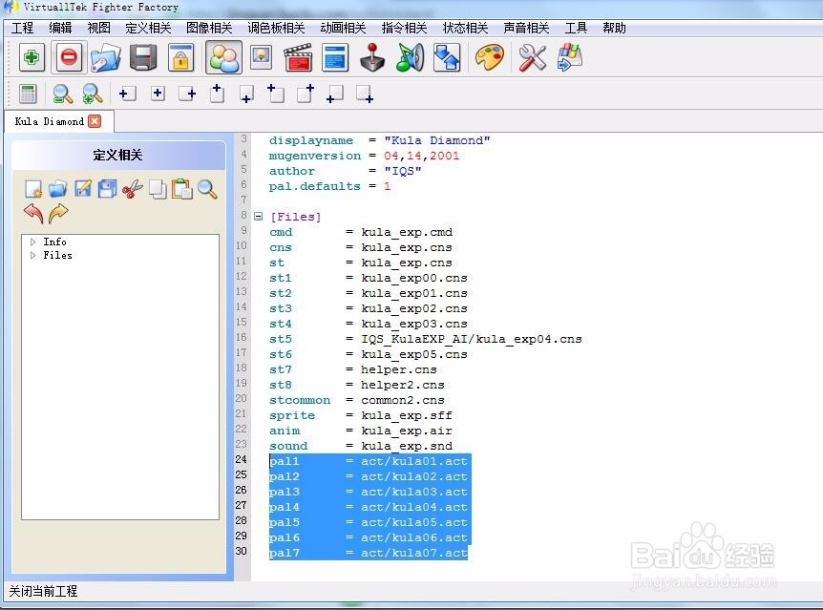Click the centered plus alignment icon
Screen dimensions: 823x610
[x=158, y=94]
